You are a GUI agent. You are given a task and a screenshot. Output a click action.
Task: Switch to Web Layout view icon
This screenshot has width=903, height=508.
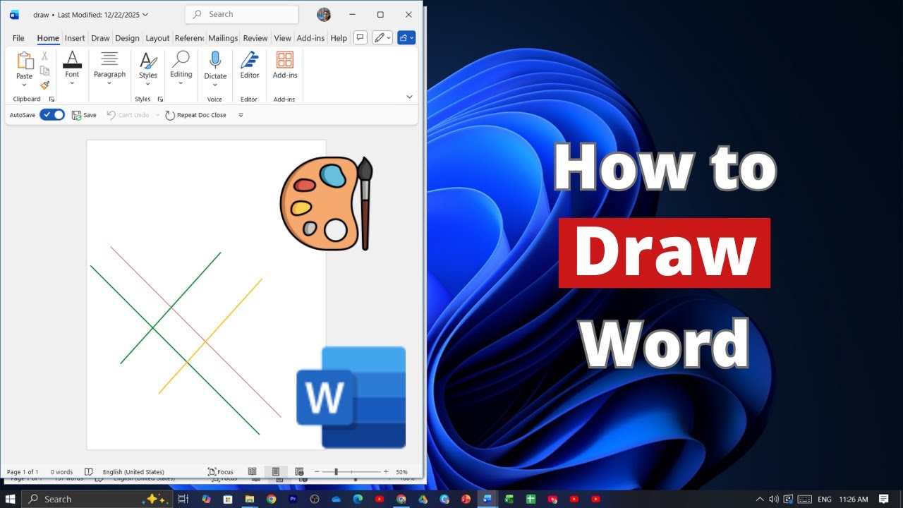(x=299, y=471)
